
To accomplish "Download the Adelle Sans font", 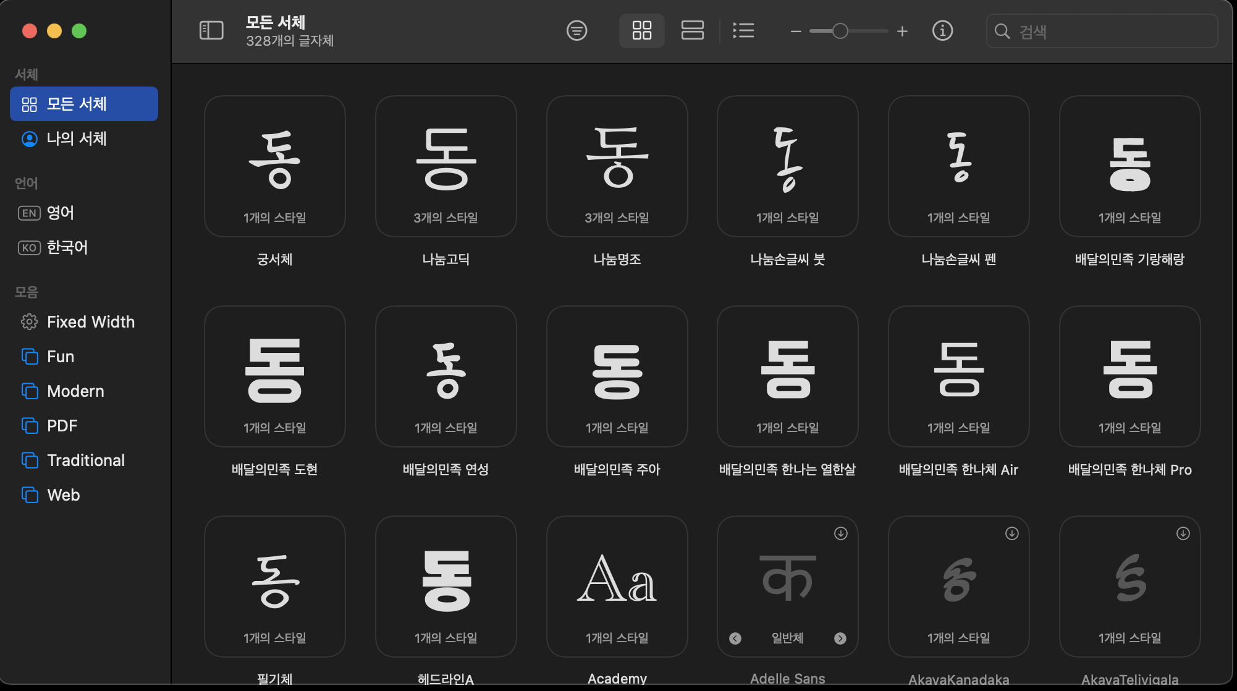I will pos(841,533).
